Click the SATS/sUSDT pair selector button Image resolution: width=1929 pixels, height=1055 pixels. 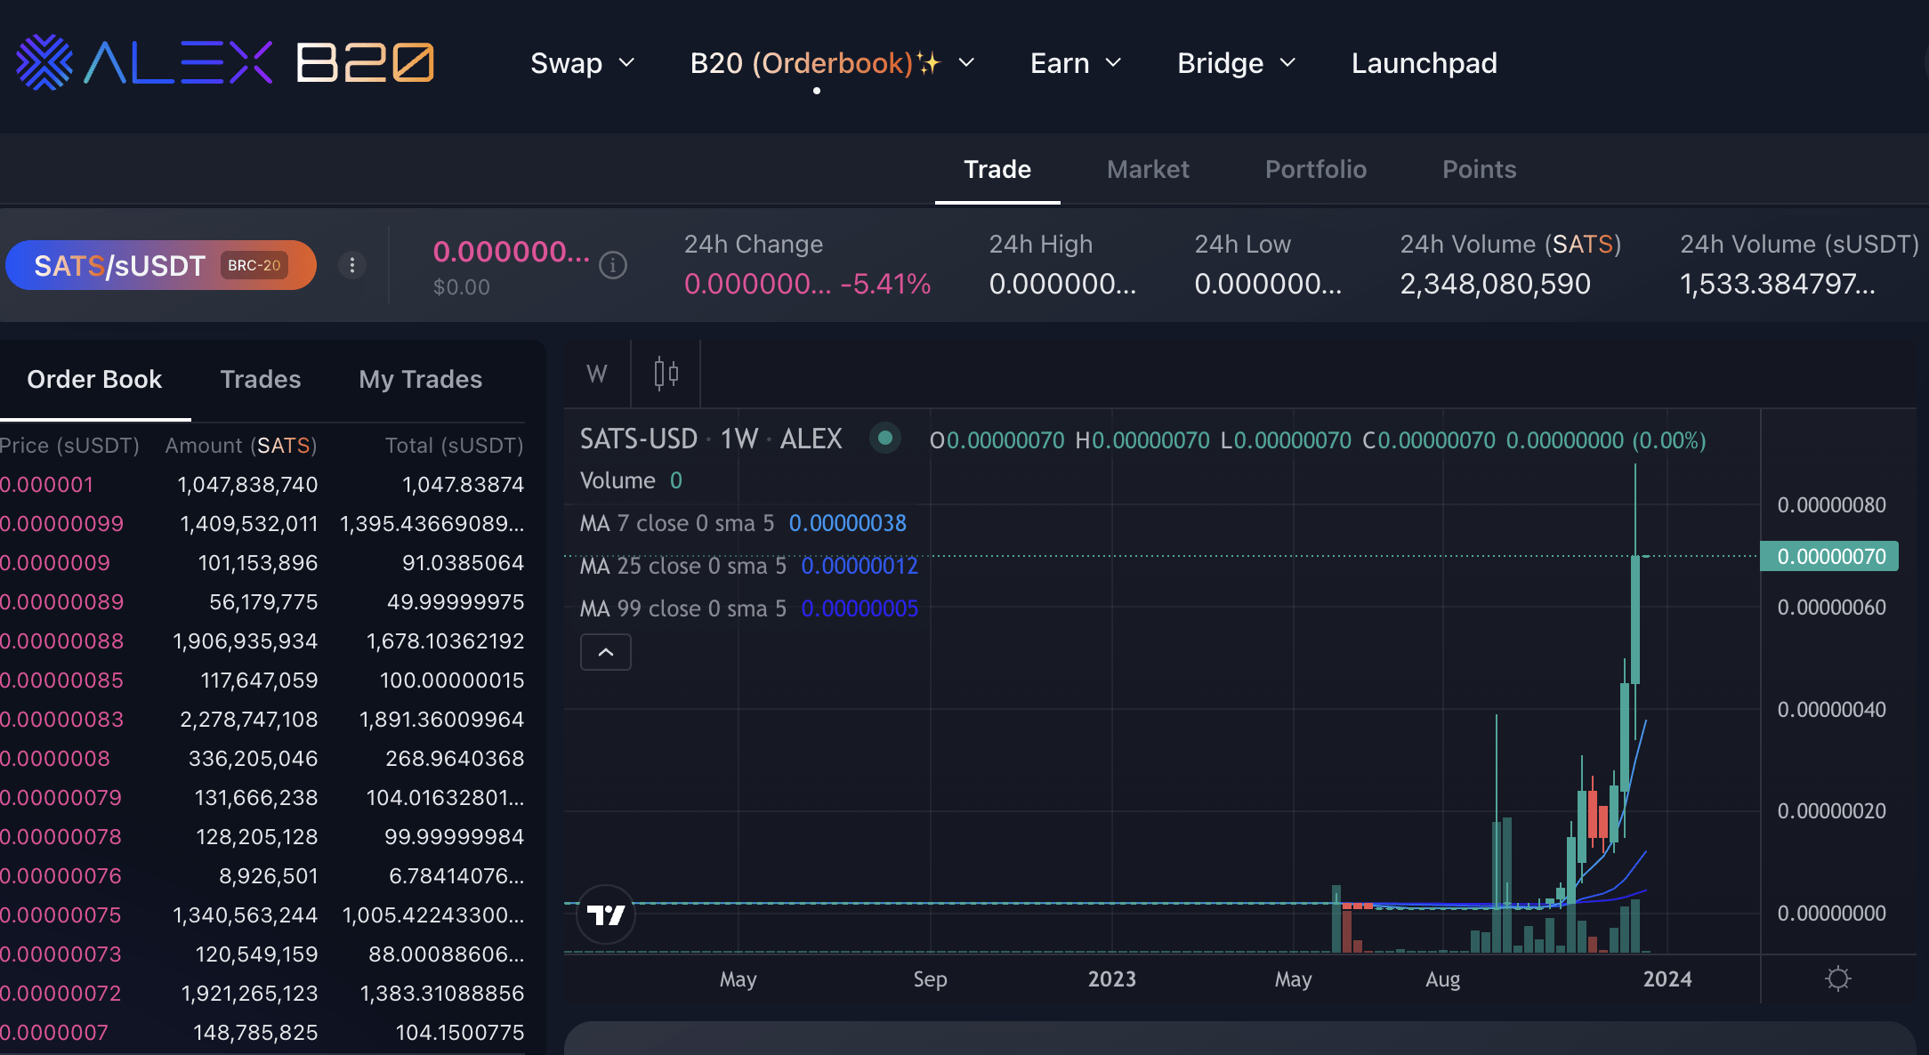tap(161, 265)
